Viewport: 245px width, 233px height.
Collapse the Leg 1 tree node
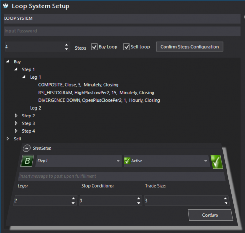[x=24, y=77]
